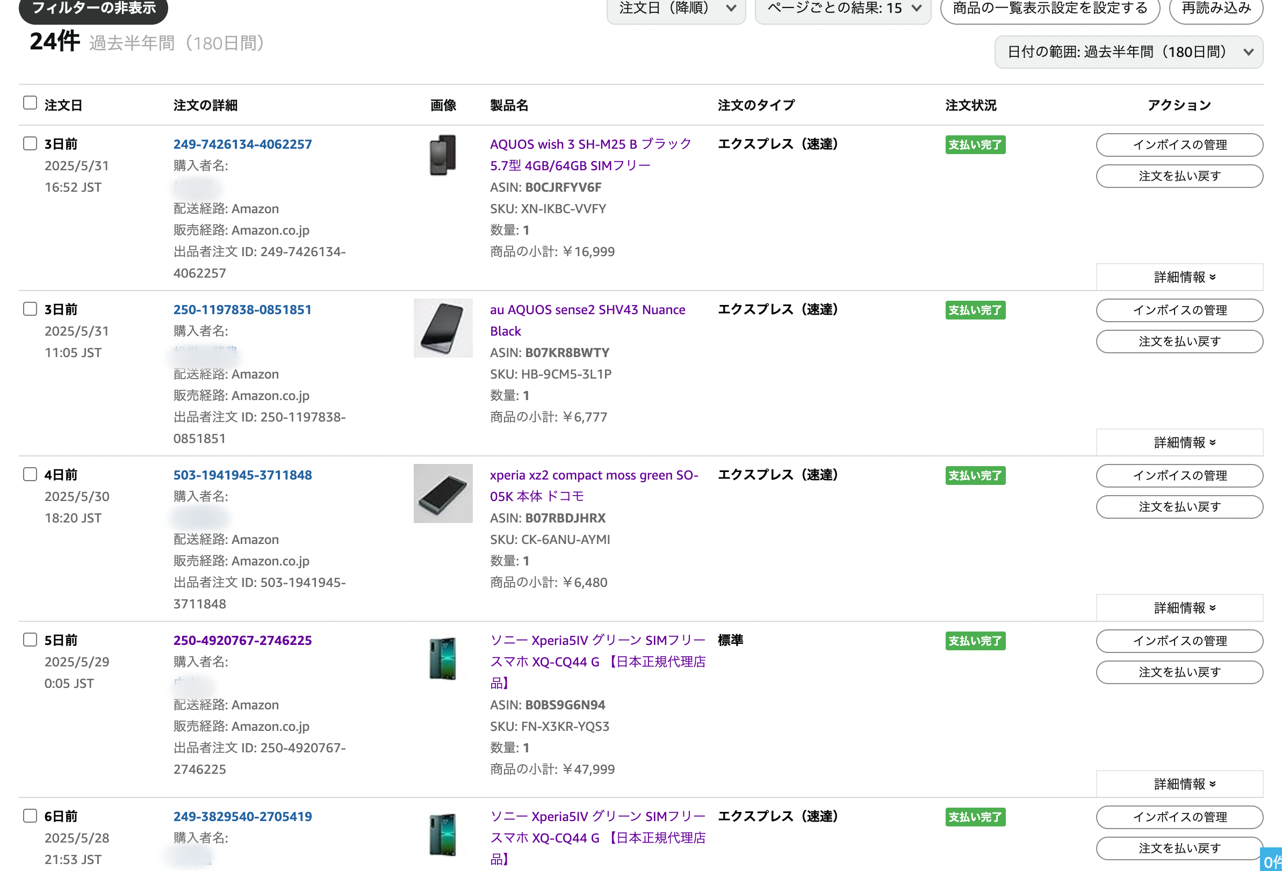Click インボイスの管理 for the first order
1282x871 pixels.
tap(1179, 145)
